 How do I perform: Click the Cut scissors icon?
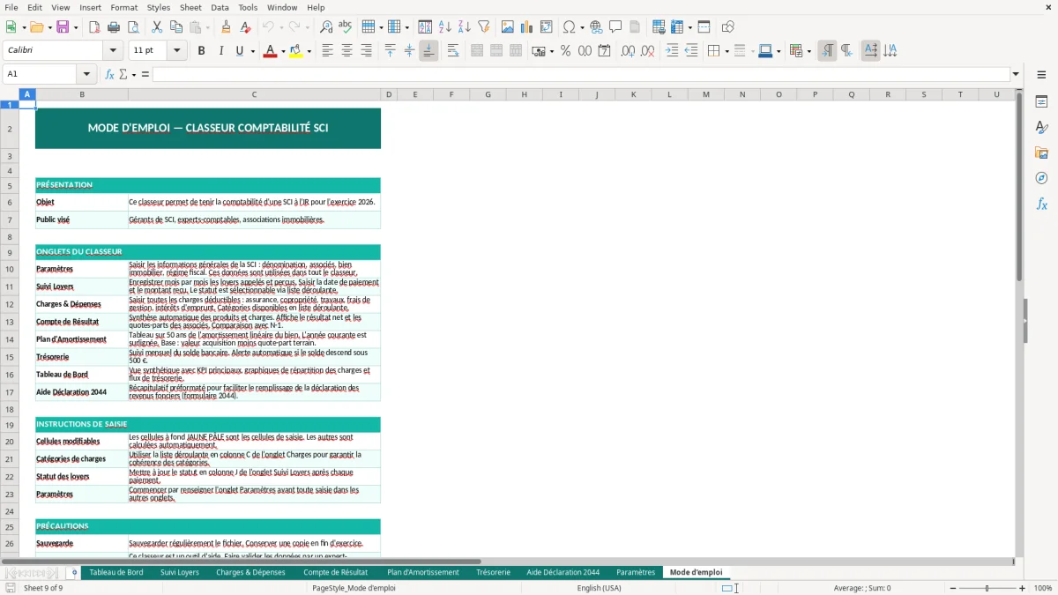coord(157,27)
